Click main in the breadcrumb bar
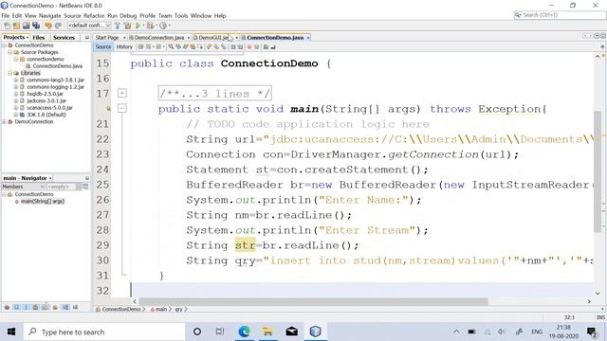The image size is (607, 341). pos(161,310)
